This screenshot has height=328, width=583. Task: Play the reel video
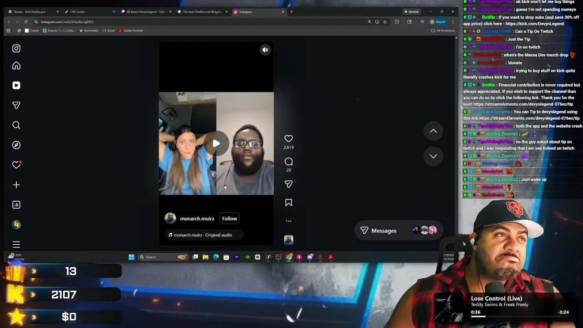[x=216, y=143]
